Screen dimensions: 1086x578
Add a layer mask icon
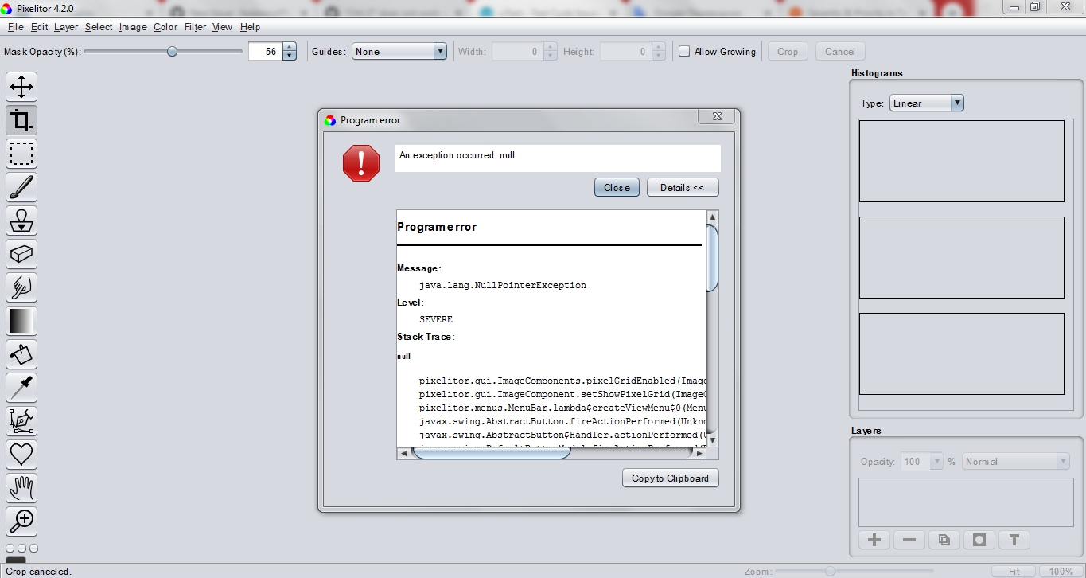click(979, 540)
